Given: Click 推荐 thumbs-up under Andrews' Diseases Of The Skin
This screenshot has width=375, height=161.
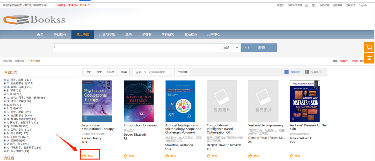Looking at the screenshot, I should tap(295, 156).
